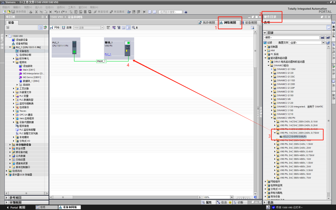Switch to 拓扑视图 topology view tab
336x210 pixels.
[207, 23]
